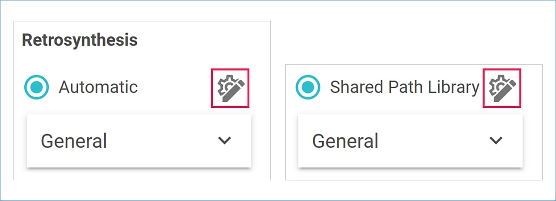Click the "Shared Path Library" option label
Image resolution: width=556 pixels, height=201 pixels.
pyautogui.click(x=404, y=87)
